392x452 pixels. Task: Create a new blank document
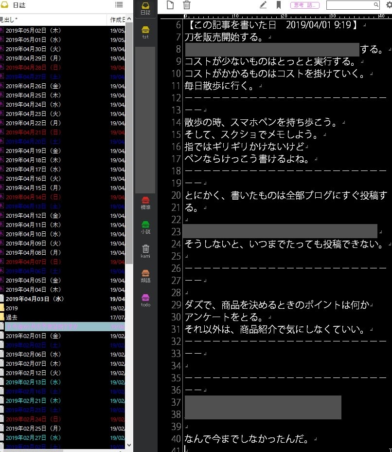coord(170,5)
